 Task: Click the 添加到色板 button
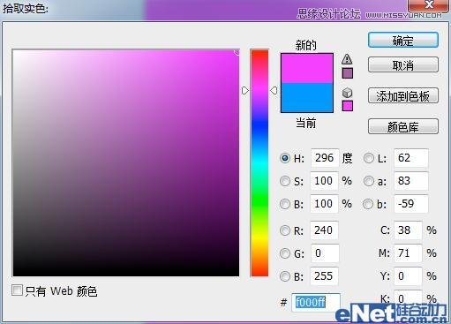pyautogui.click(x=403, y=95)
